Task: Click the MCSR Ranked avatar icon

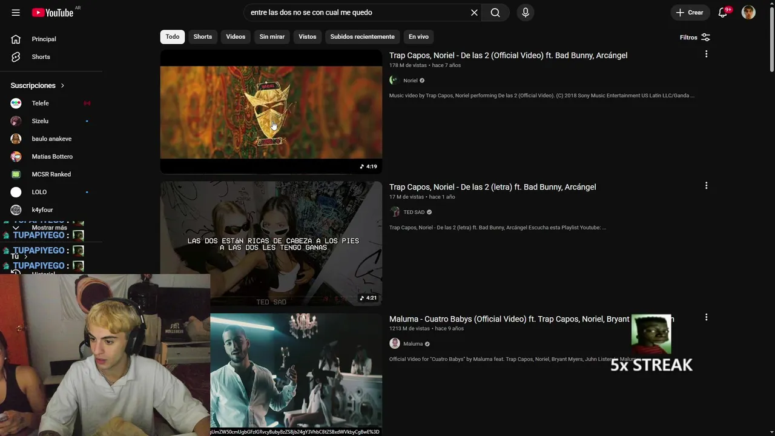Action: [x=16, y=174]
